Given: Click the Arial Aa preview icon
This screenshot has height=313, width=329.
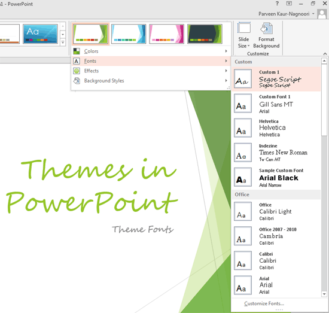Looking at the screenshot, I should click(x=243, y=285).
